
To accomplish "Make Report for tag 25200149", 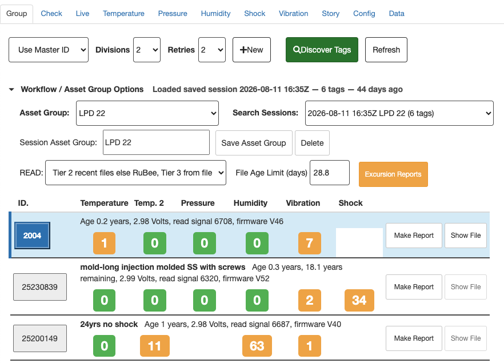I will pyautogui.click(x=414, y=338).
